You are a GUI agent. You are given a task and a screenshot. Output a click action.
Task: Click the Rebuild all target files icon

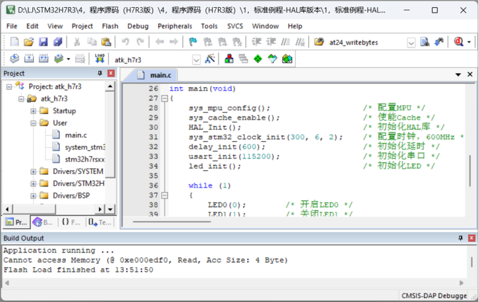click(x=44, y=59)
